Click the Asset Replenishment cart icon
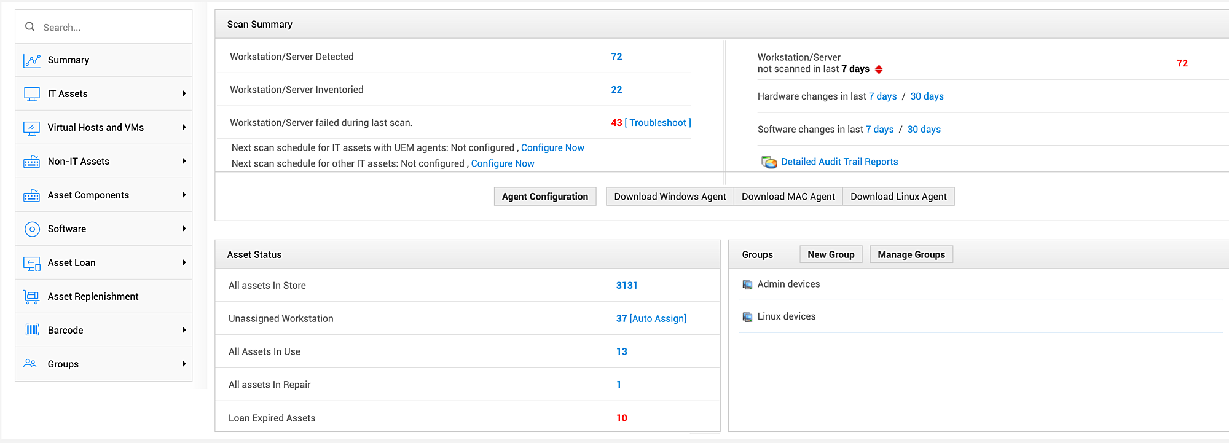 point(32,297)
